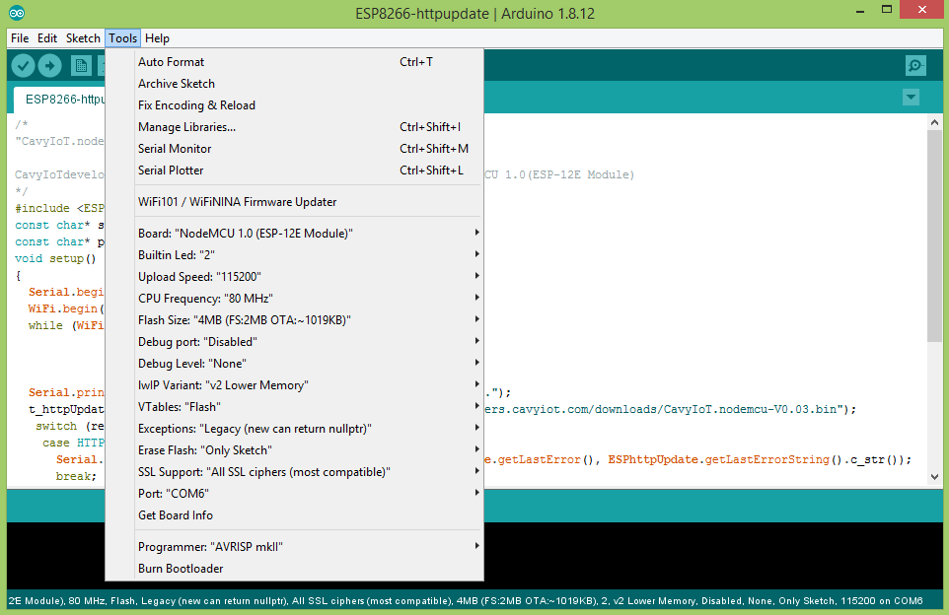Click the Upload arrow toolbar icon
The image size is (949, 615).
(x=49, y=66)
